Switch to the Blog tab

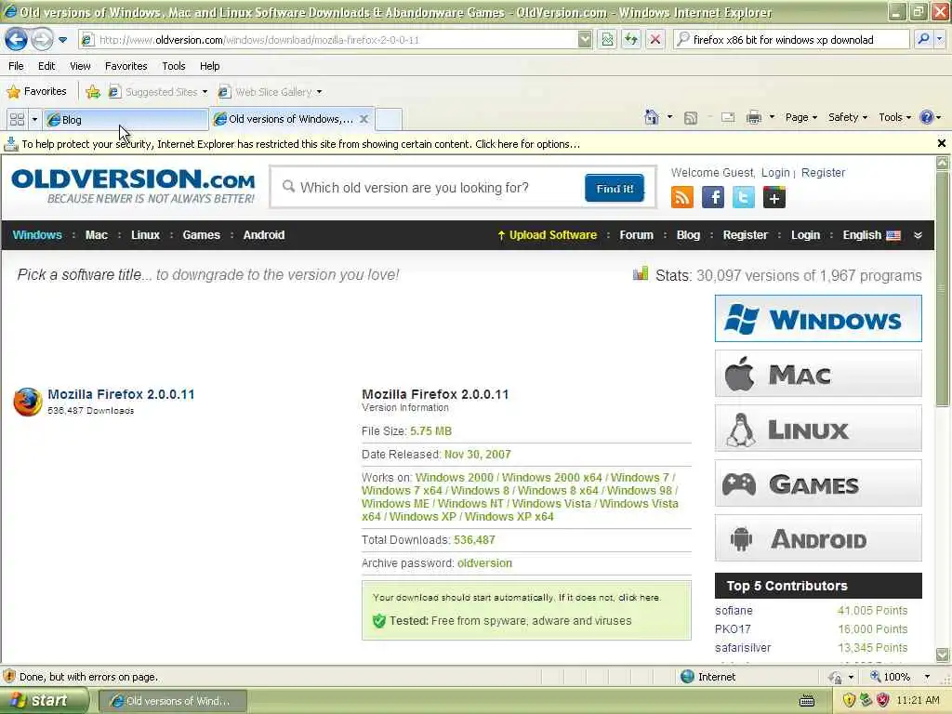(126, 120)
